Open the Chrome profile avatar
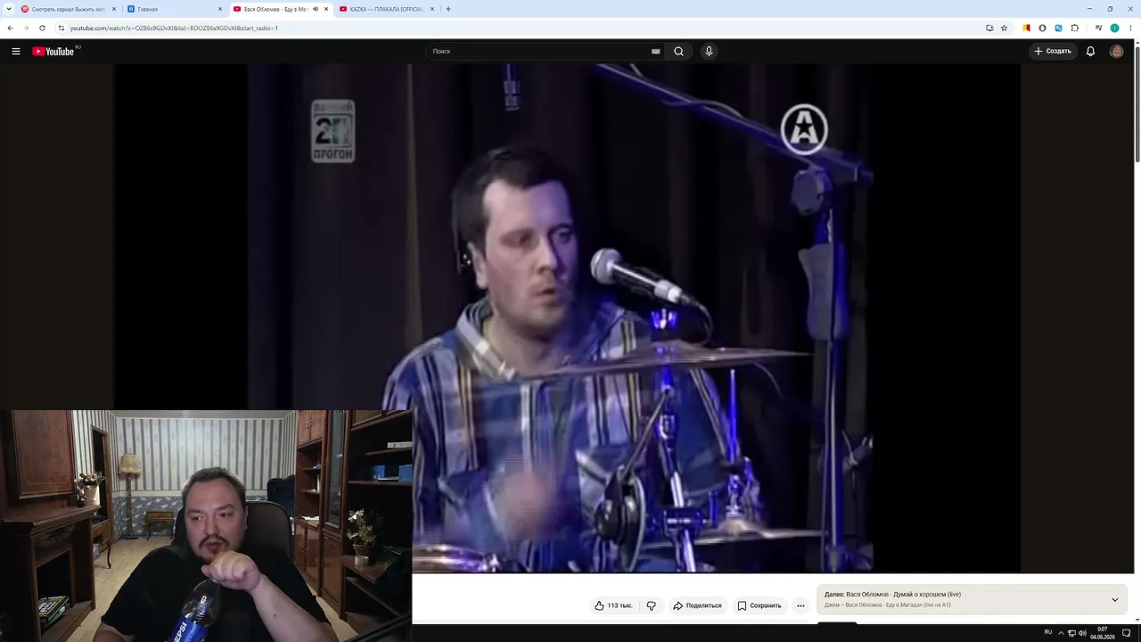Image resolution: width=1141 pixels, height=642 pixels. click(x=1114, y=28)
